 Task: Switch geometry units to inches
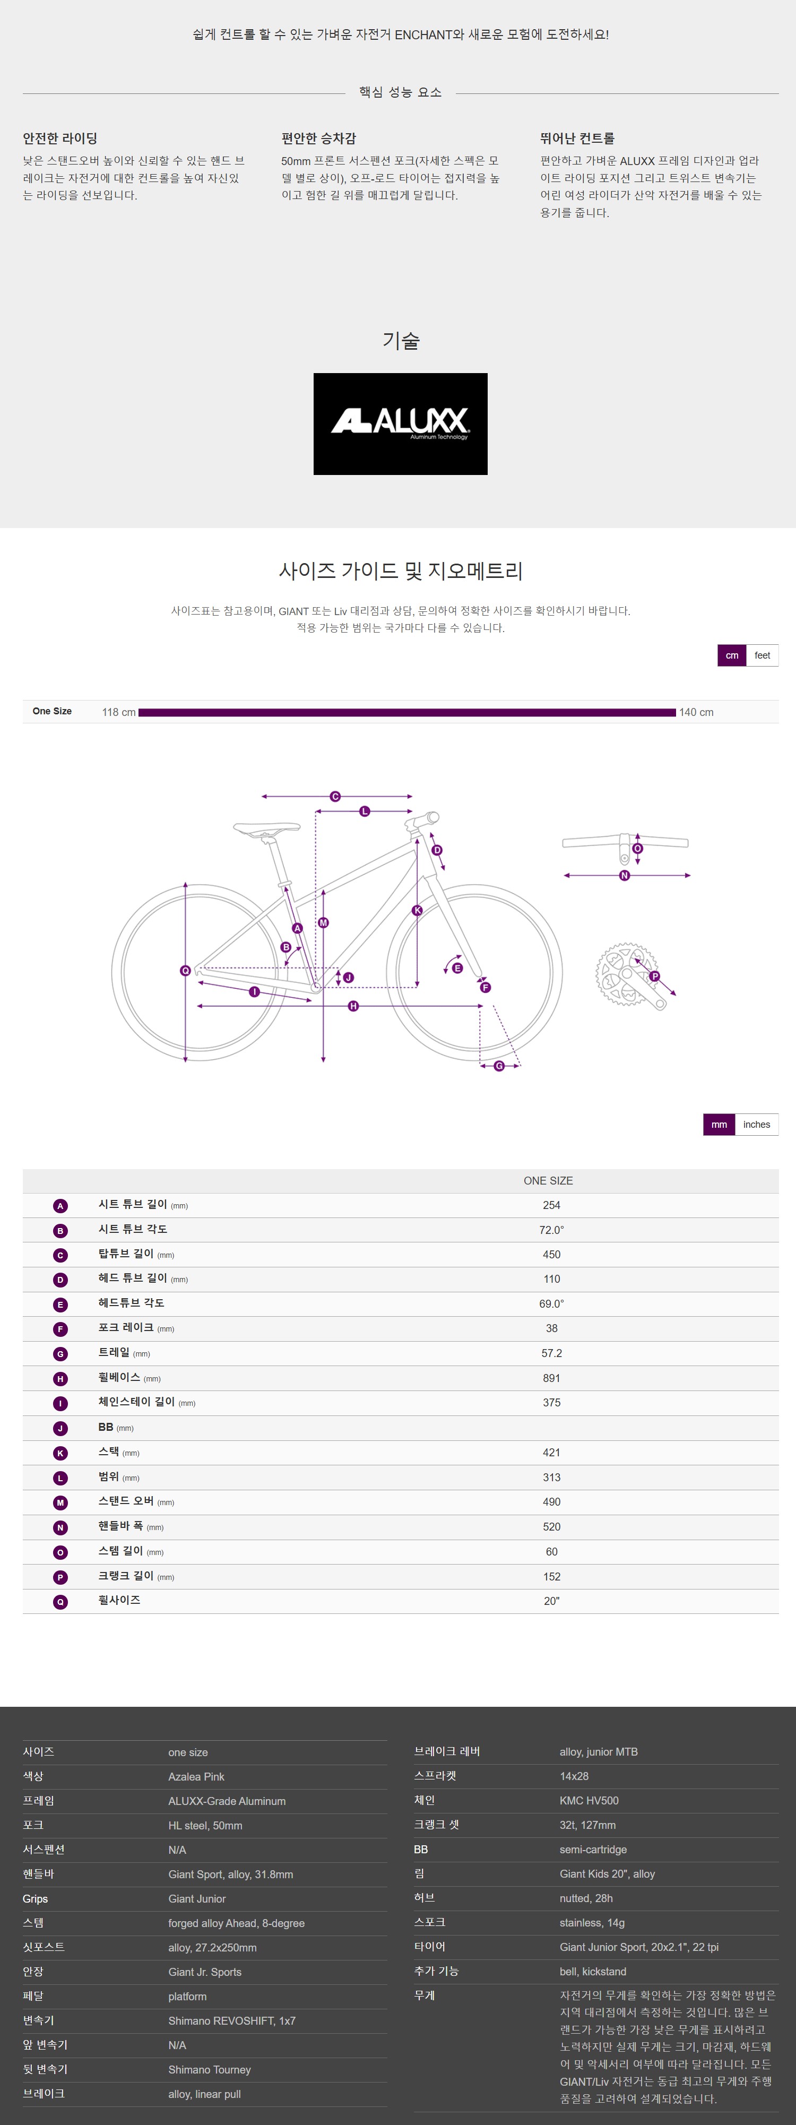[756, 1125]
